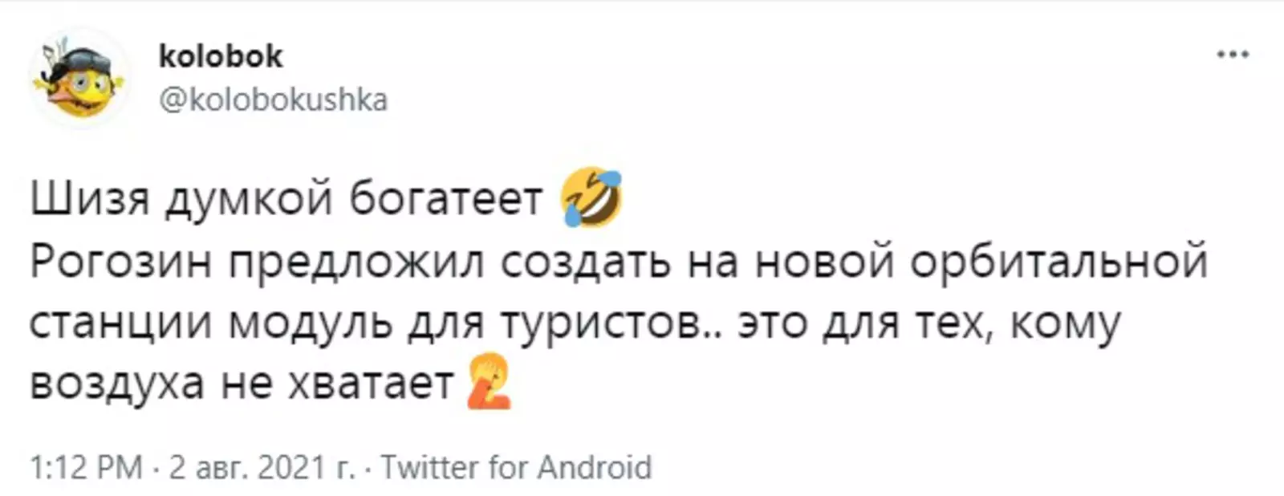Image resolution: width=1284 pixels, height=496 pixels.
Task: Click the word станции in the tweet
Action: (121, 323)
